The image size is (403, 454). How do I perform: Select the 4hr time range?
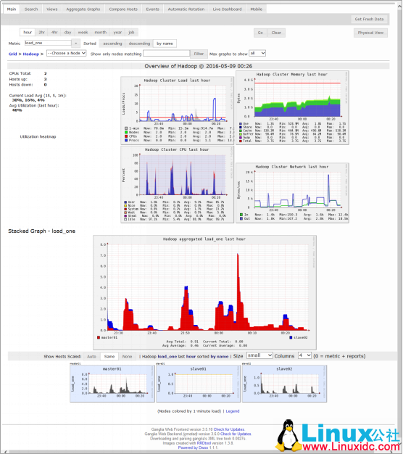pyautogui.click(x=54, y=33)
